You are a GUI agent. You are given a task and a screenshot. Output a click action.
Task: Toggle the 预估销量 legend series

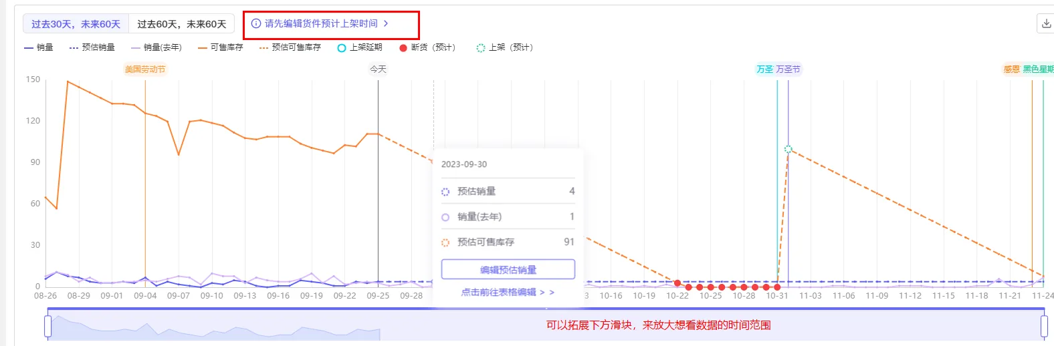[x=92, y=47]
